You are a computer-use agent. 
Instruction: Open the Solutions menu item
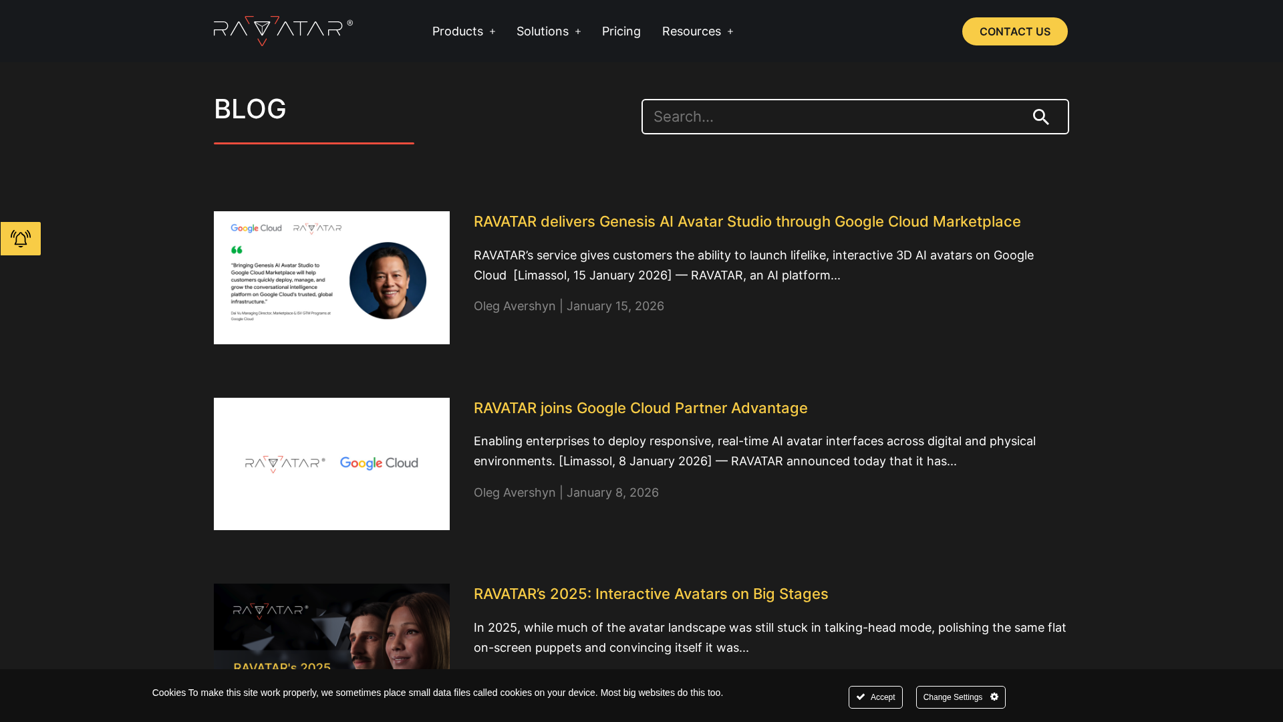click(542, 31)
